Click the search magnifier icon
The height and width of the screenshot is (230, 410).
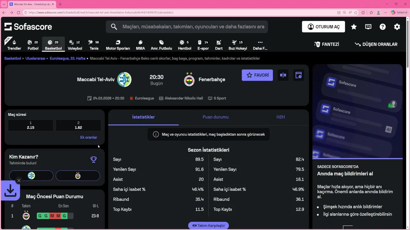pyautogui.click(x=114, y=27)
